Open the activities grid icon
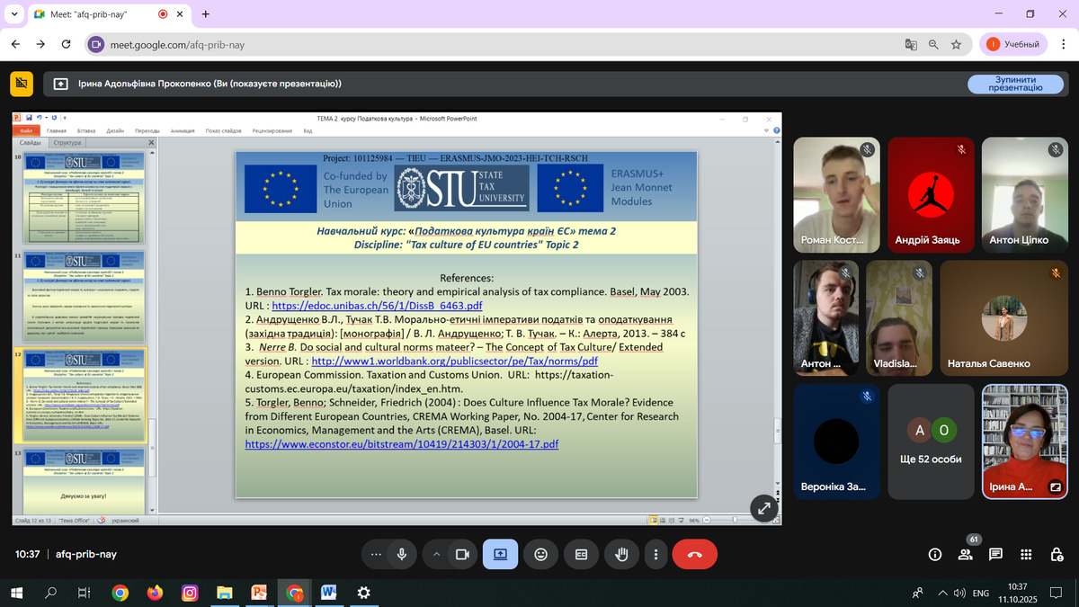Image resolution: width=1079 pixels, height=607 pixels. [1025, 555]
